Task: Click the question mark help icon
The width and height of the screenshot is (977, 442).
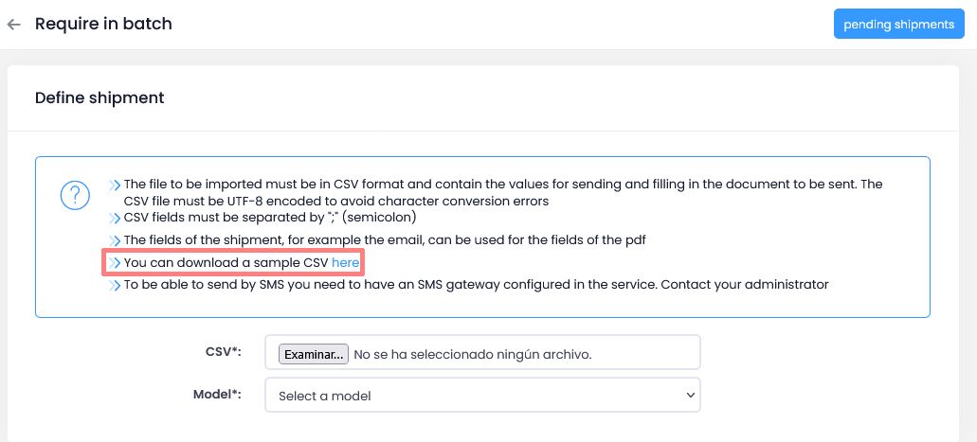Action: [75, 195]
